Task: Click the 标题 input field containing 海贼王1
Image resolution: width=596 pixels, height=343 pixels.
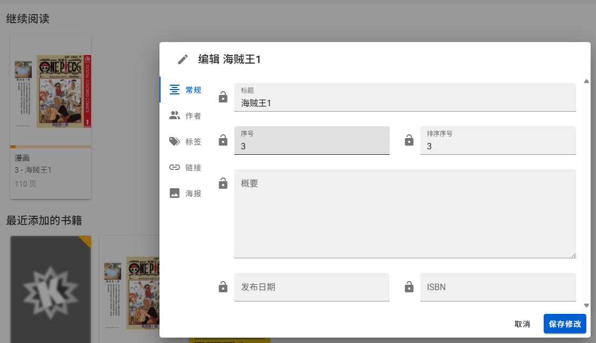Action: [x=405, y=98]
